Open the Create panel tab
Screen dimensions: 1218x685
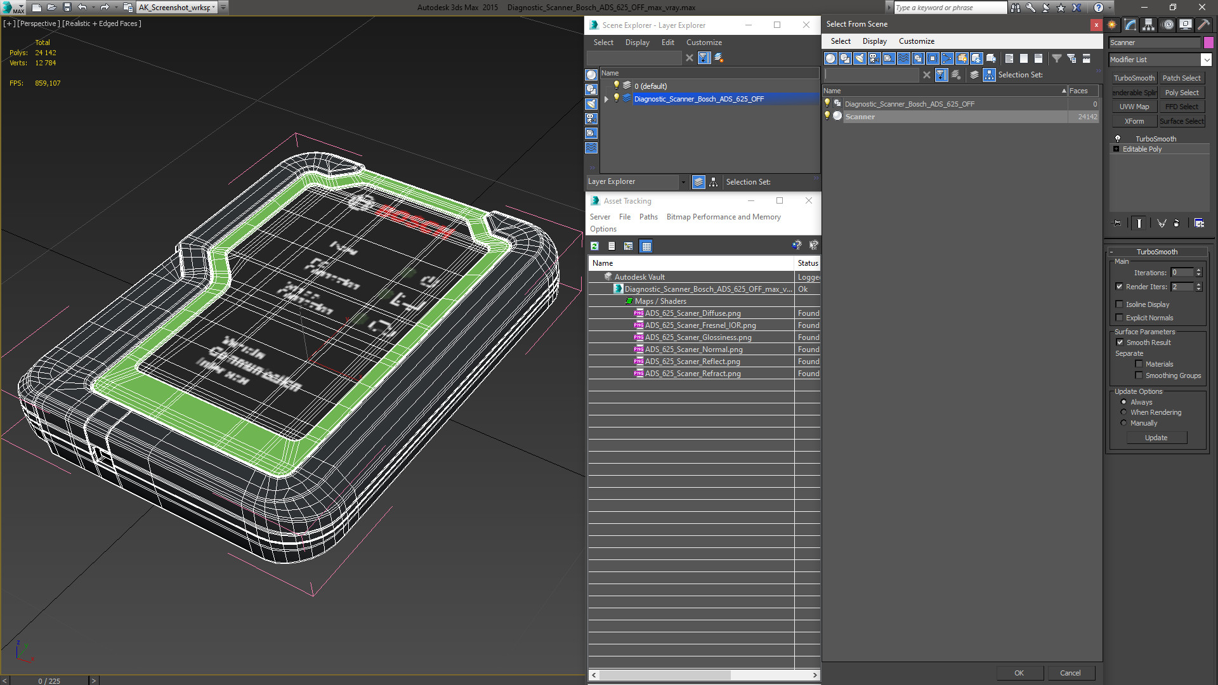(1112, 25)
